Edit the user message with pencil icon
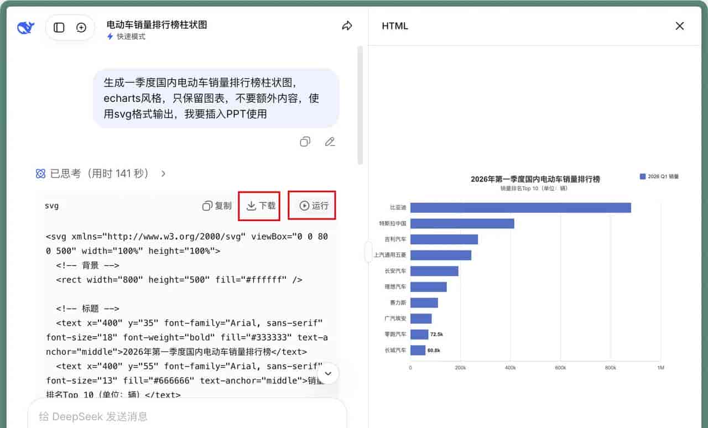This screenshot has height=428, width=708. click(330, 142)
